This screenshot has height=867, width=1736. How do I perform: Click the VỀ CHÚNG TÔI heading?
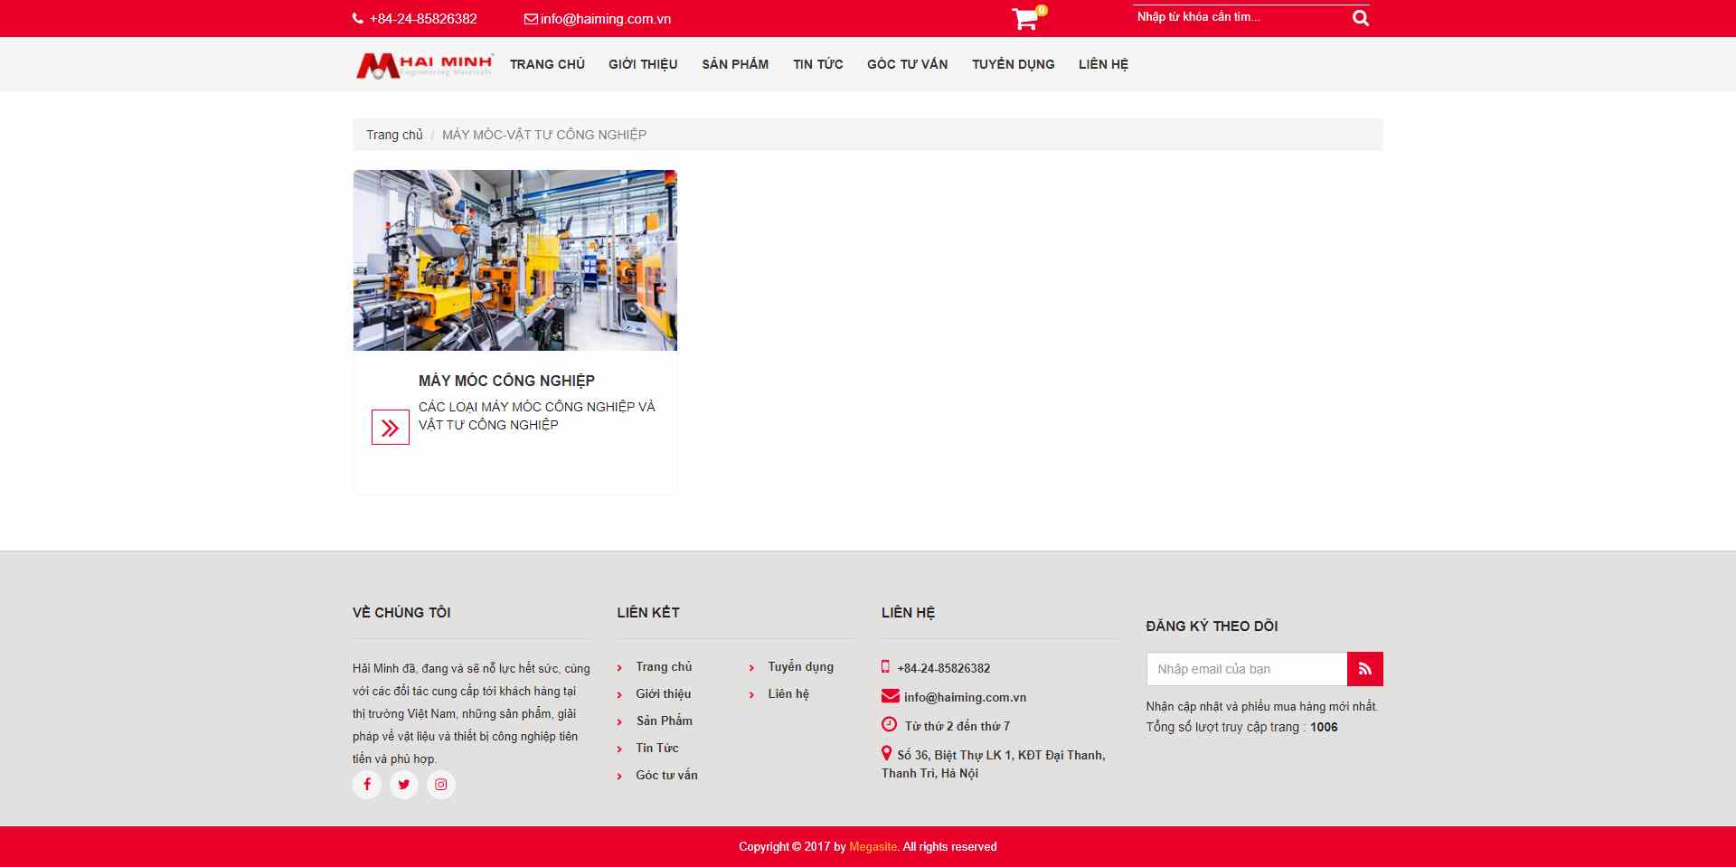pyautogui.click(x=401, y=612)
